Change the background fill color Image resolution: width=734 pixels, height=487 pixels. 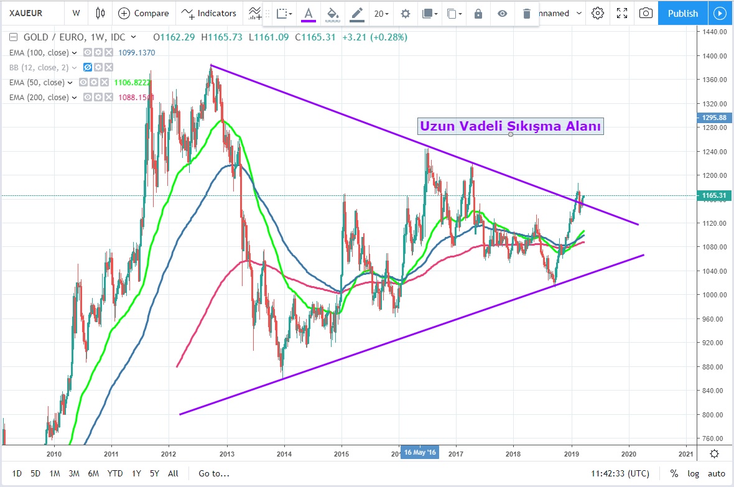[x=332, y=14]
